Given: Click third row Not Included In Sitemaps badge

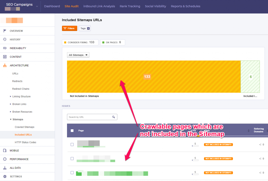Looking at the screenshot, I should 218,173.
